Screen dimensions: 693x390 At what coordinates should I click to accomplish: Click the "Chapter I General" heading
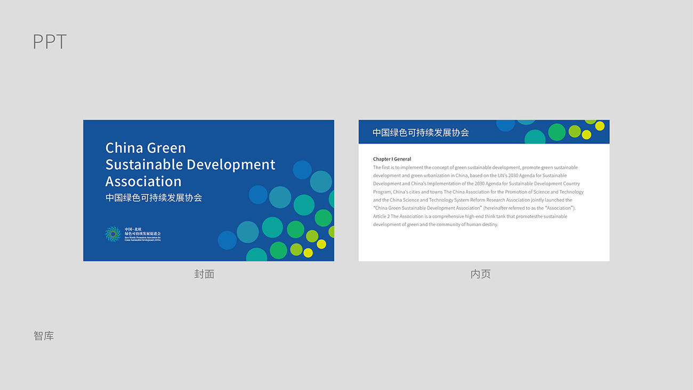click(x=392, y=159)
